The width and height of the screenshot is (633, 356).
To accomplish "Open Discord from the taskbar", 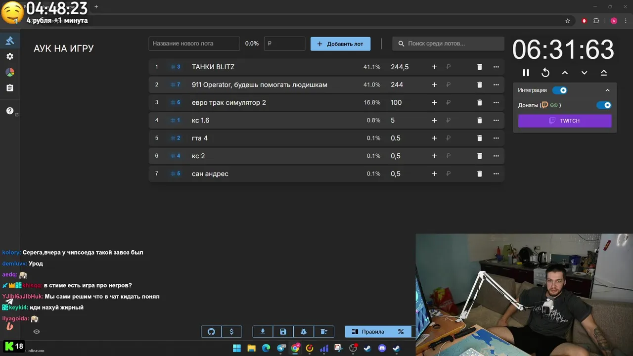I will click(382, 348).
